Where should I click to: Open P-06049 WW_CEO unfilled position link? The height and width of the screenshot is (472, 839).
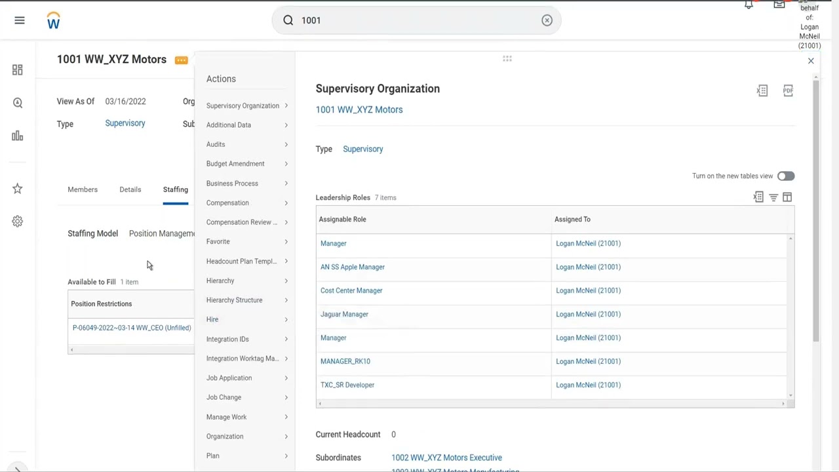tap(132, 328)
